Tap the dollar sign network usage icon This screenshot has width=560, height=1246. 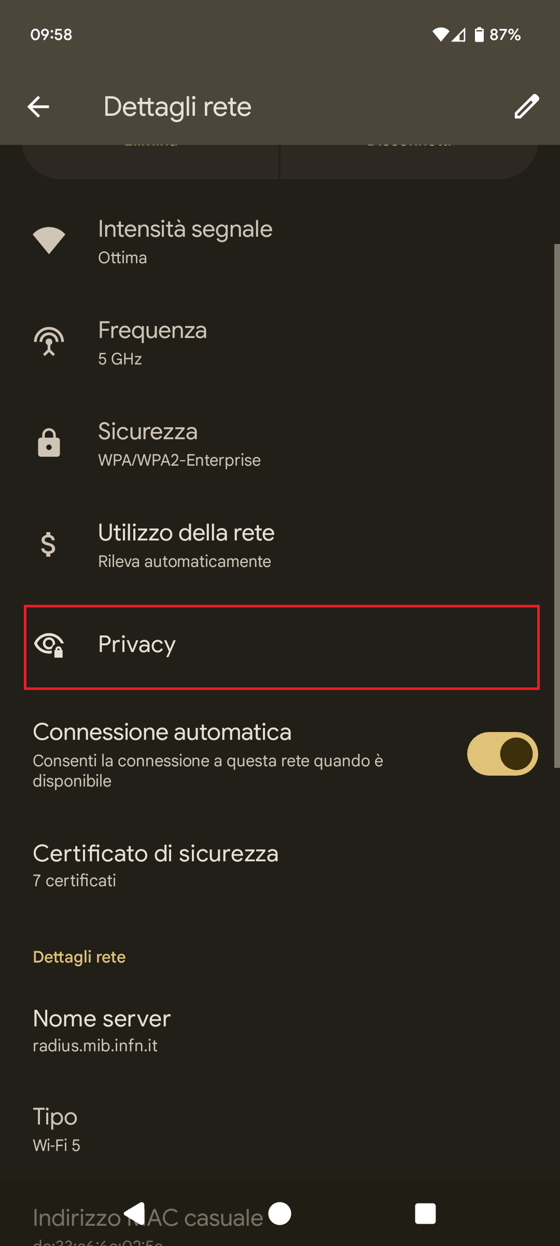coord(48,544)
